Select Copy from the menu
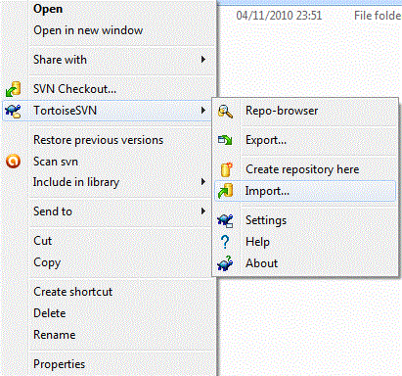 pos(47,262)
